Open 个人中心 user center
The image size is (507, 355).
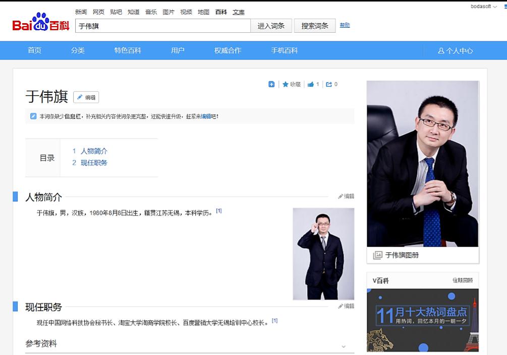click(x=455, y=51)
